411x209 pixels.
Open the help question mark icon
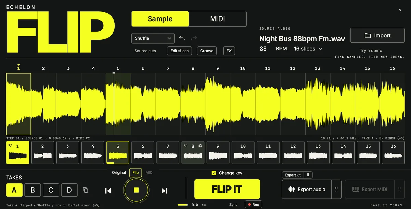pyautogui.click(x=400, y=11)
